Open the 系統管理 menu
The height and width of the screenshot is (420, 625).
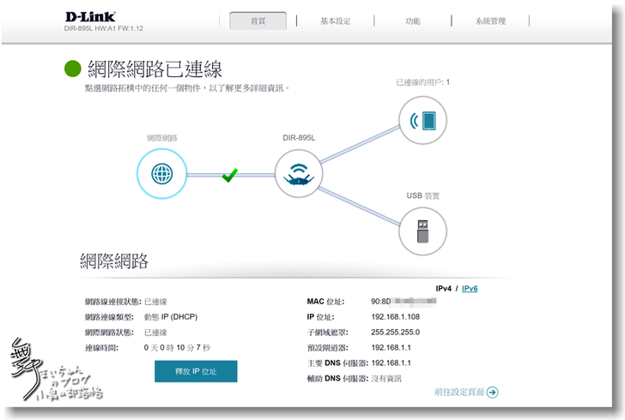point(490,21)
